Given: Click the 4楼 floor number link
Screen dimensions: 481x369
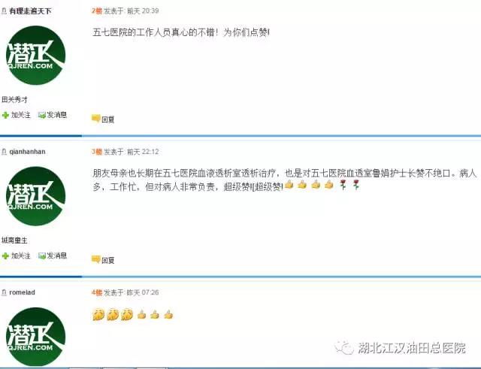Looking at the screenshot, I should point(97,292).
